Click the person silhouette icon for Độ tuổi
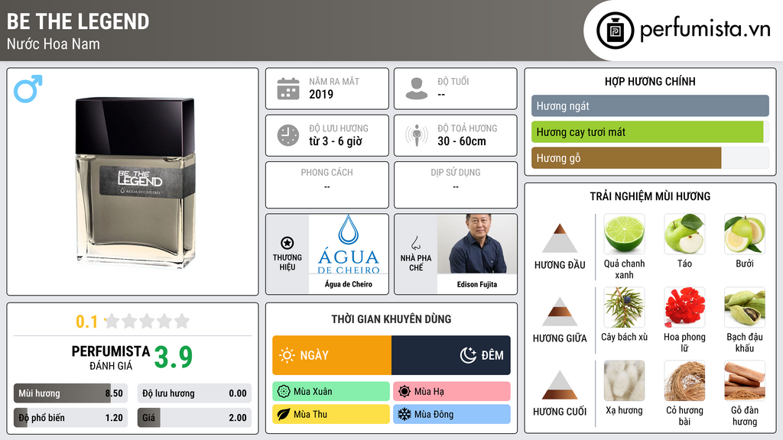This screenshot has width=783, height=440. (417, 89)
